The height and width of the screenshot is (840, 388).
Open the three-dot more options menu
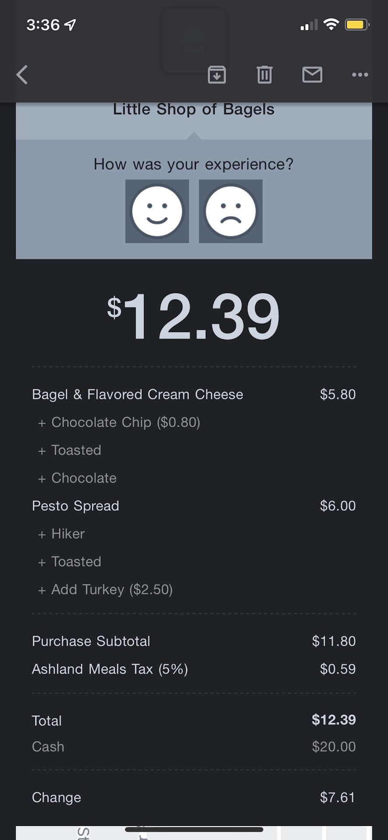360,75
